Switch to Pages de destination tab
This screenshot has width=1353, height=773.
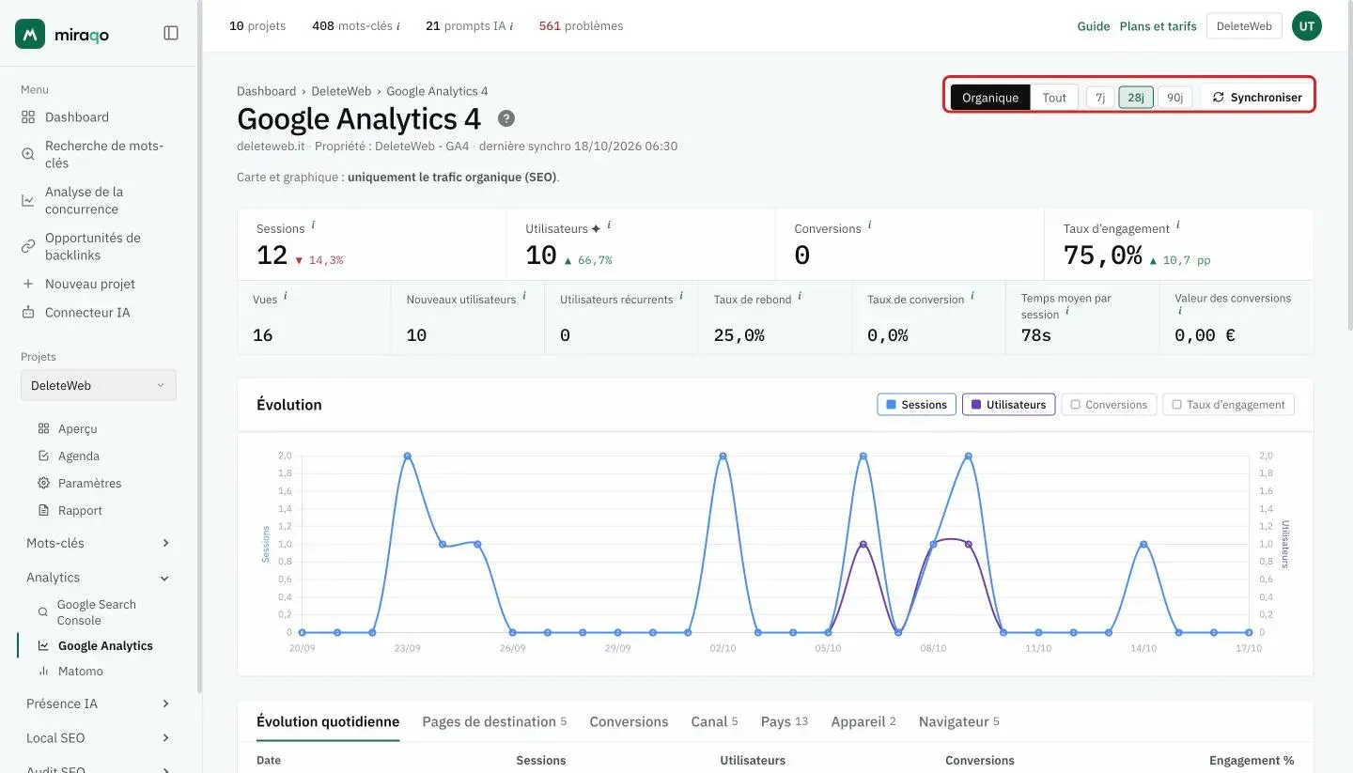494,721
